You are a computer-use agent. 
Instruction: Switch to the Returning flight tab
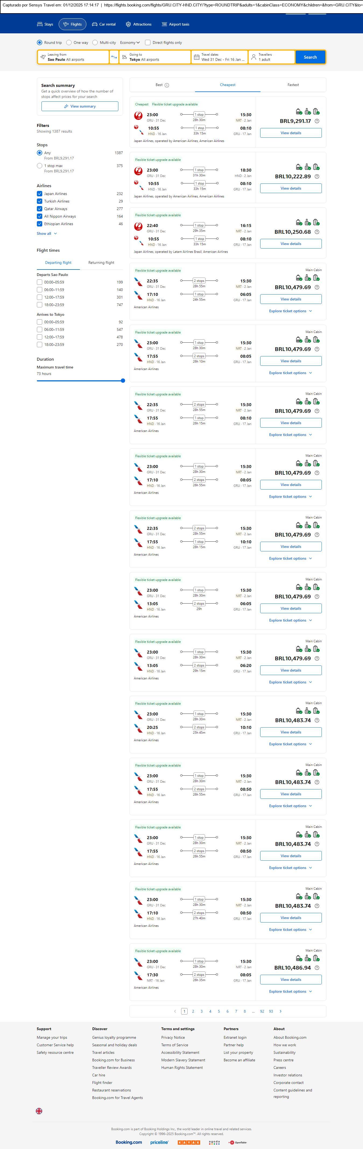[x=101, y=263]
